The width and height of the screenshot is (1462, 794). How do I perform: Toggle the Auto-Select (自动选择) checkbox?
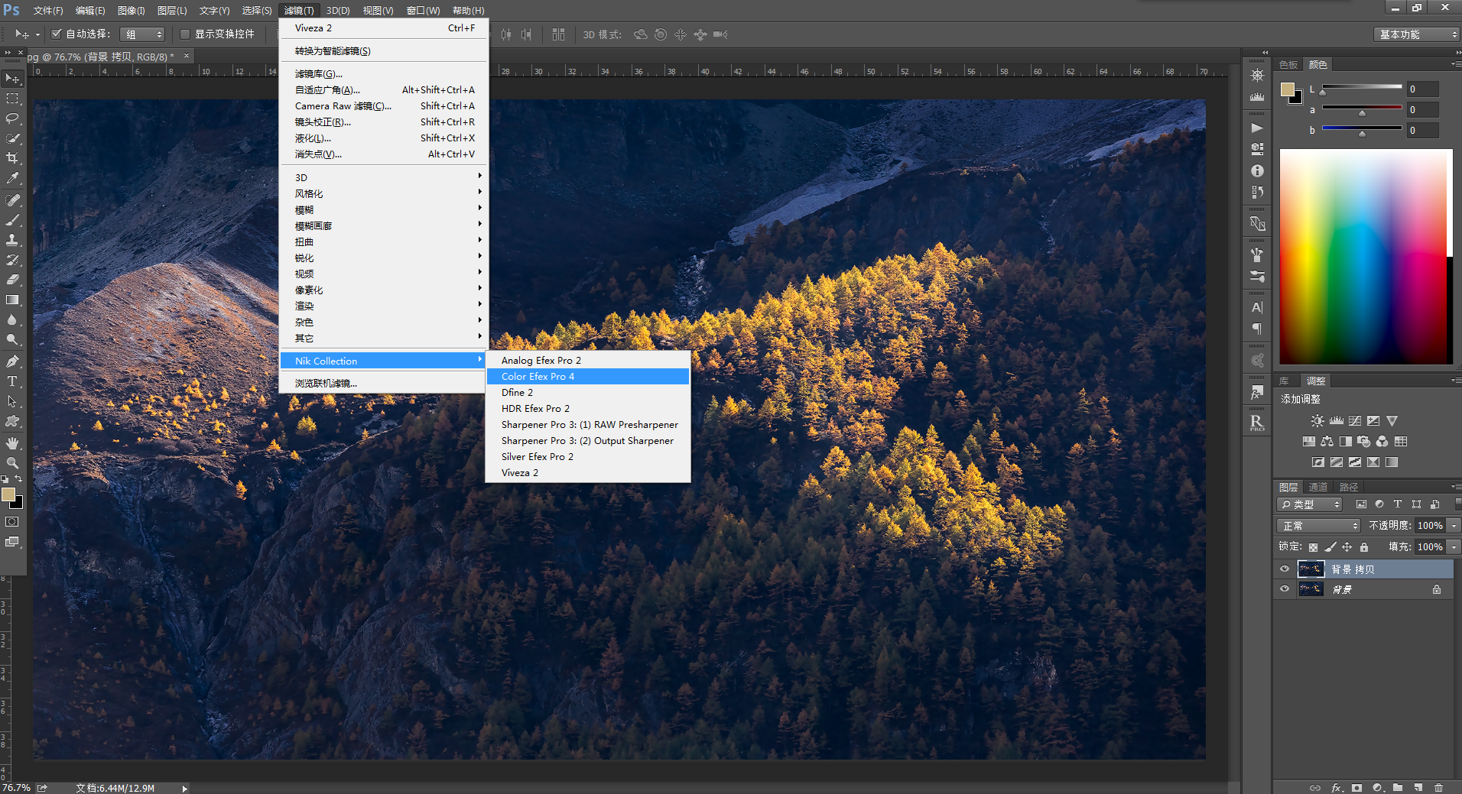click(57, 34)
